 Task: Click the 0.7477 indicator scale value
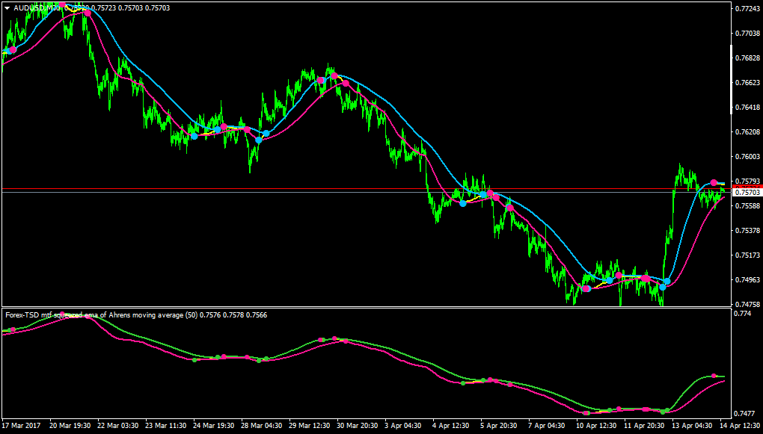[x=745, y=414]
